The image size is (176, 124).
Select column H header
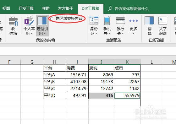[x=55, y=62]
